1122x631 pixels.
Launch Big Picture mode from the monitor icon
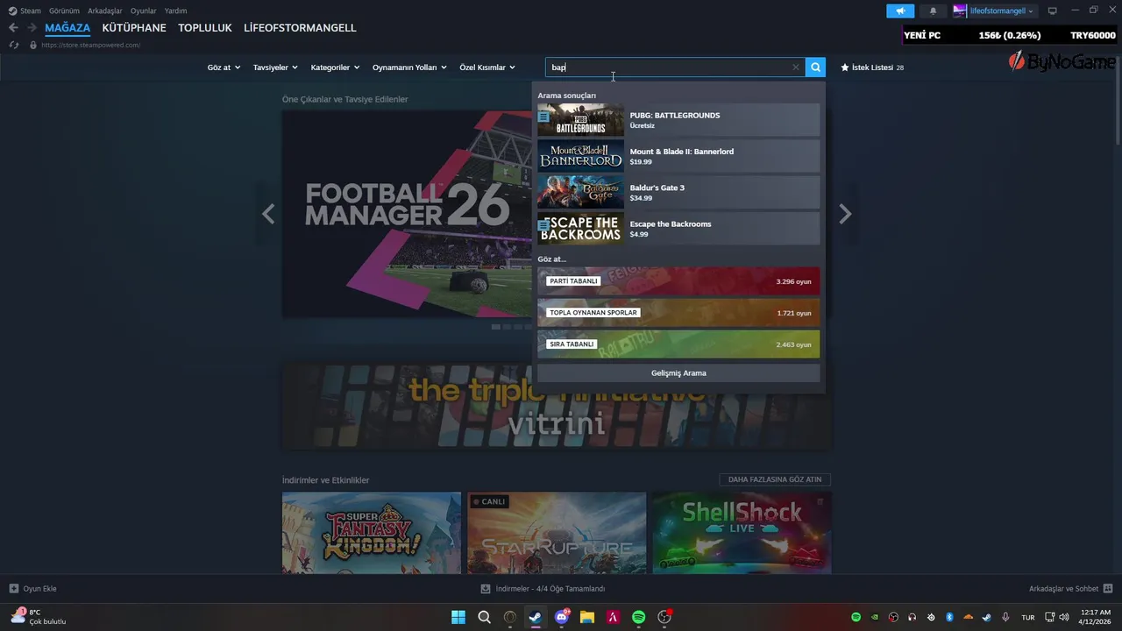point(1053,11)
